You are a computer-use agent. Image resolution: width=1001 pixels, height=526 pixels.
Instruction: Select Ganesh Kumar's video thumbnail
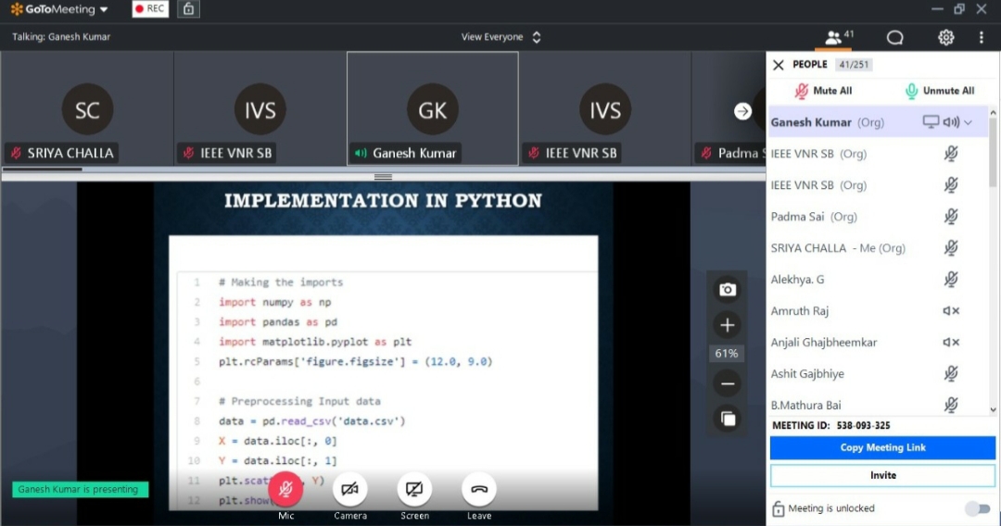coord(432,108)
